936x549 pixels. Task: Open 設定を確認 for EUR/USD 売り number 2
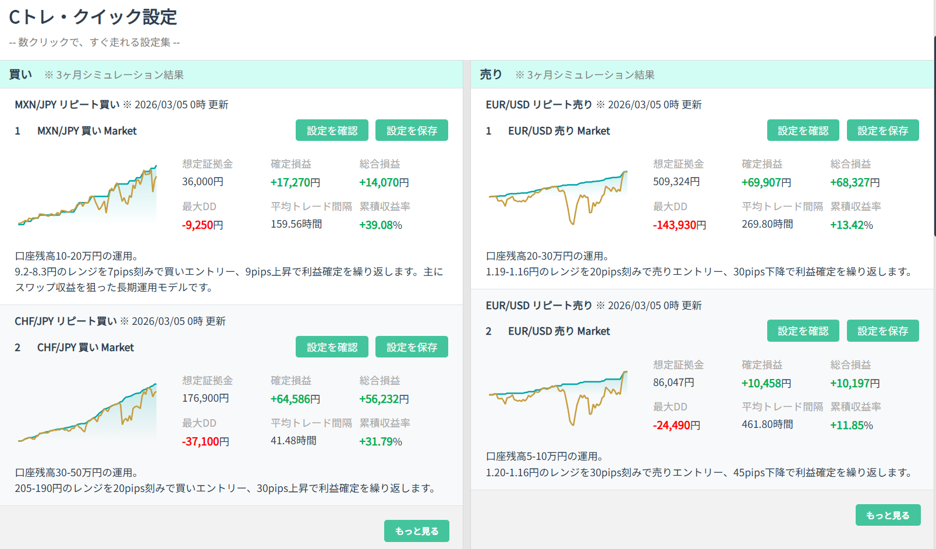click(x=803, y=331)
